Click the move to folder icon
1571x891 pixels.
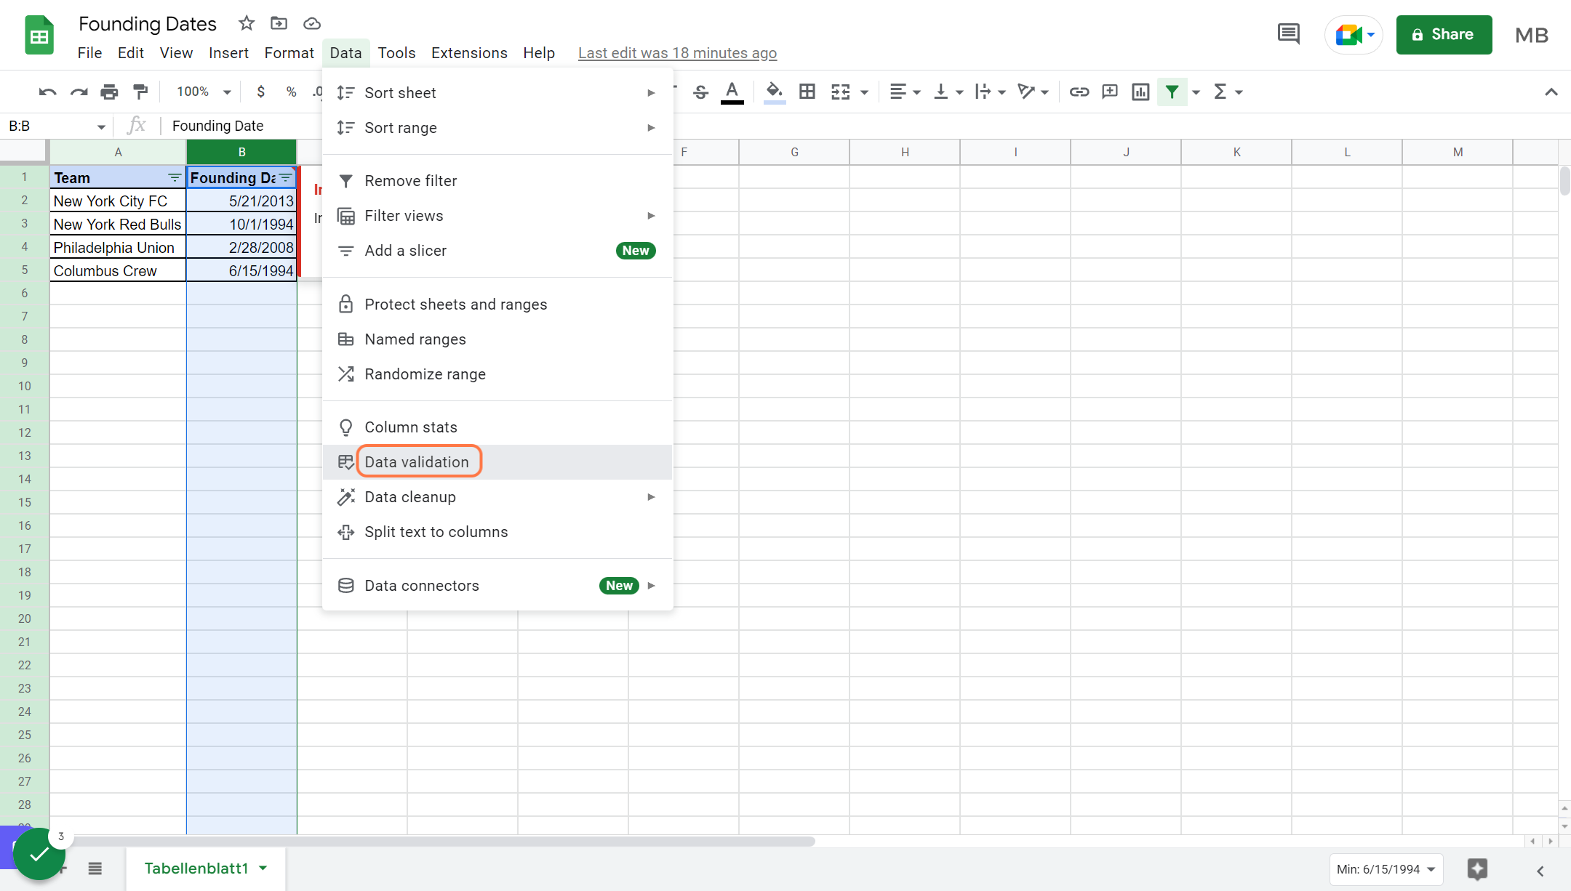279,23
